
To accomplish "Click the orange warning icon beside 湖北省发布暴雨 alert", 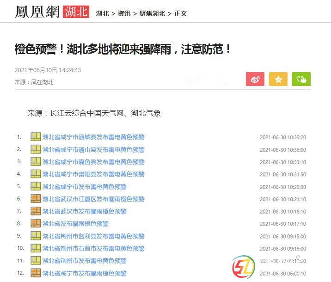I will pyautogui.click(x=36, y=223).
